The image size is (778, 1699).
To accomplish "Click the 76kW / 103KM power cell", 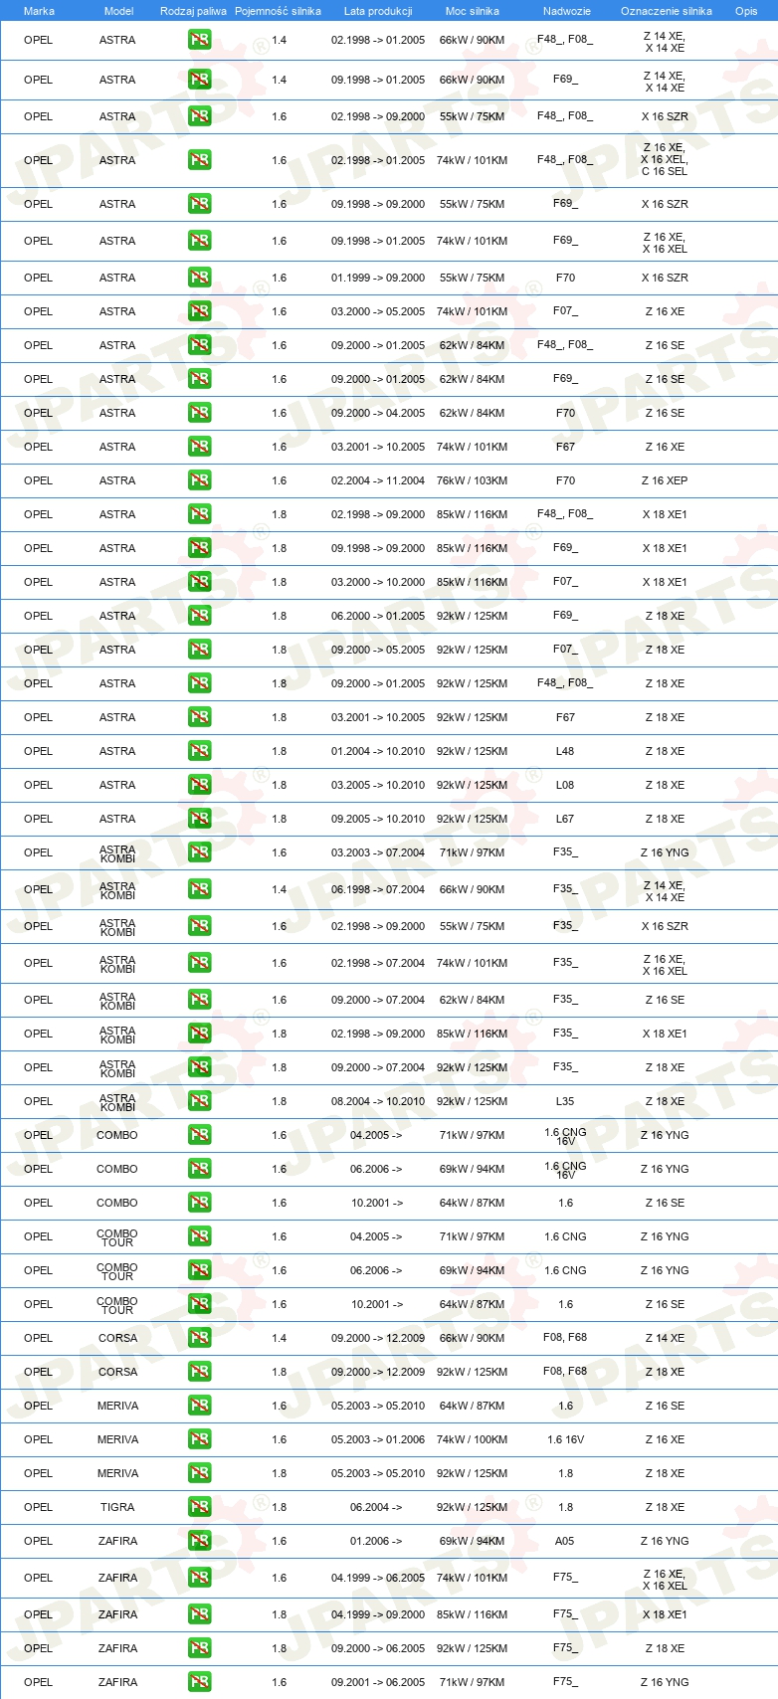I will 472,480.
